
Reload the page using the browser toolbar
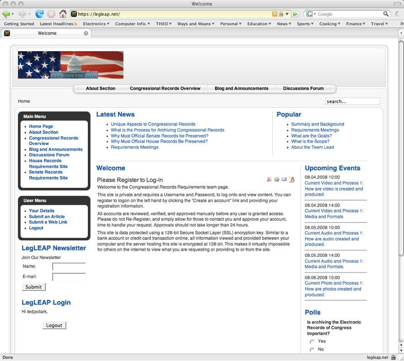[x=40, y=14]
